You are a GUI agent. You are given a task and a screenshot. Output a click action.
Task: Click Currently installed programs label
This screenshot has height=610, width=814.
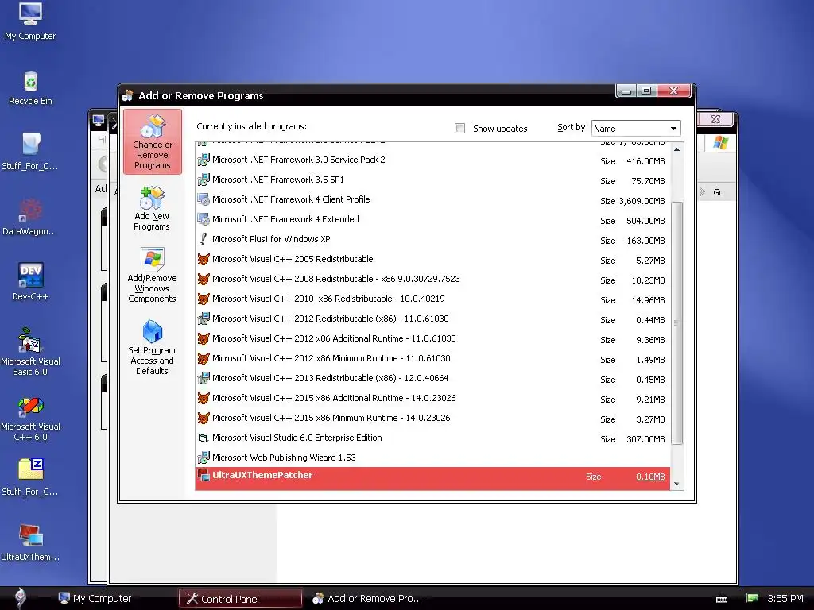(251, 126)
